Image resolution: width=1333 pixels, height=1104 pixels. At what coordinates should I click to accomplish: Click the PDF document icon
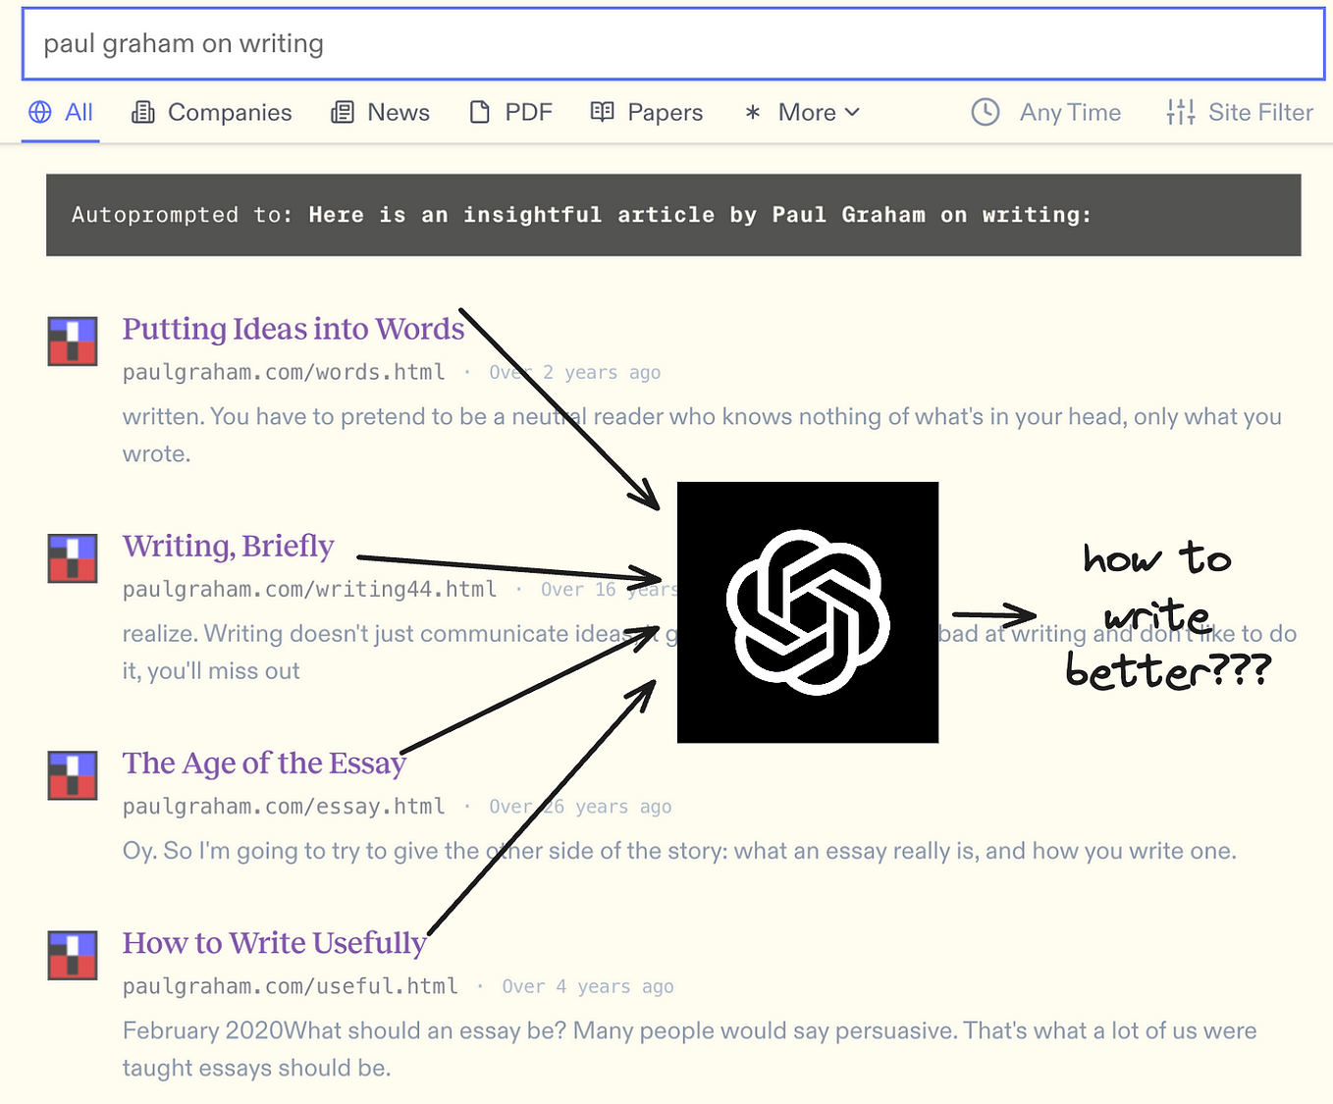pos(481,112)
